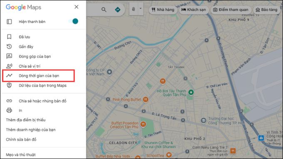Click the transit layer icon button

134,9
